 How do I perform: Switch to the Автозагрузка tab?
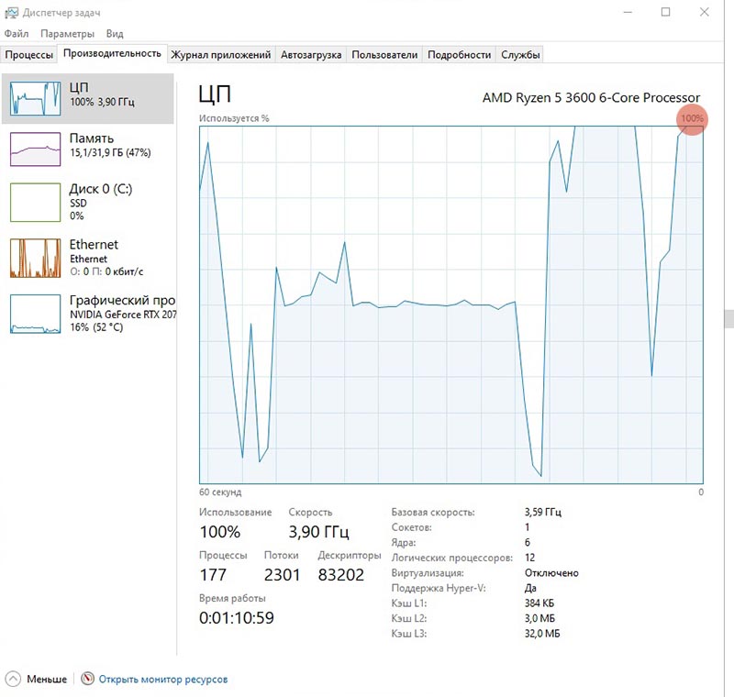point(311,55)
